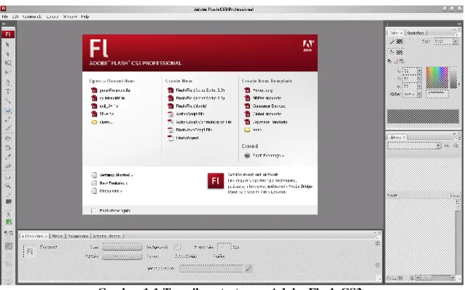This screenshot has width=465, height=290.
Task: Open the File menu
Action: [x=5, y=17]
